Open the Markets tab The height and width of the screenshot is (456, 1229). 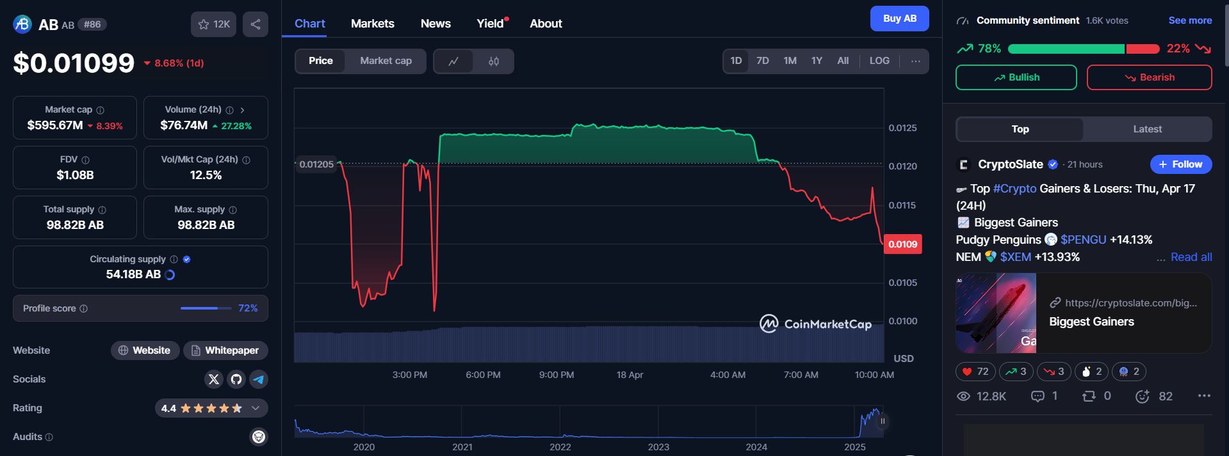(373, 24)
